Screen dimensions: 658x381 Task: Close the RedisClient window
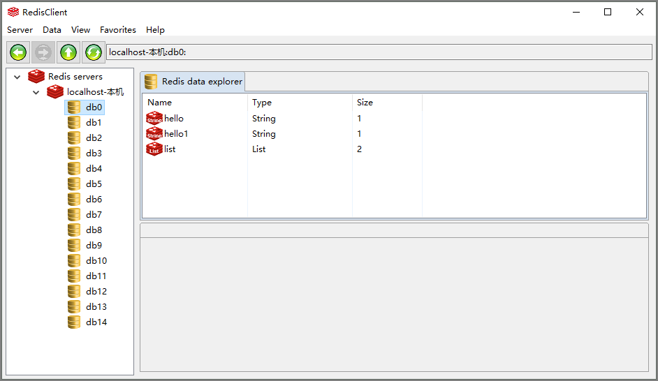[640, 12]
